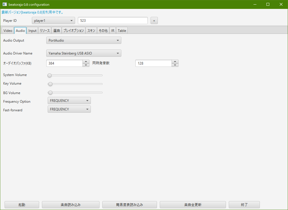Open the プレイオプション tab

(x=74, y=31)
